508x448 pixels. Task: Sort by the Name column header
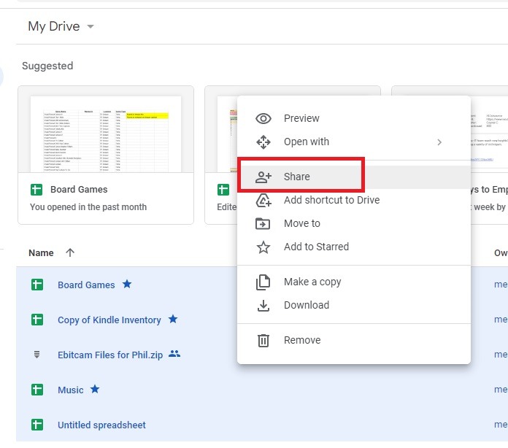(41, 253)
